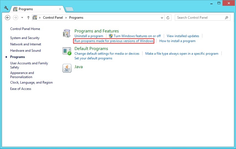Open Set your default programs

pyautogui.click(x=93, y=58)
